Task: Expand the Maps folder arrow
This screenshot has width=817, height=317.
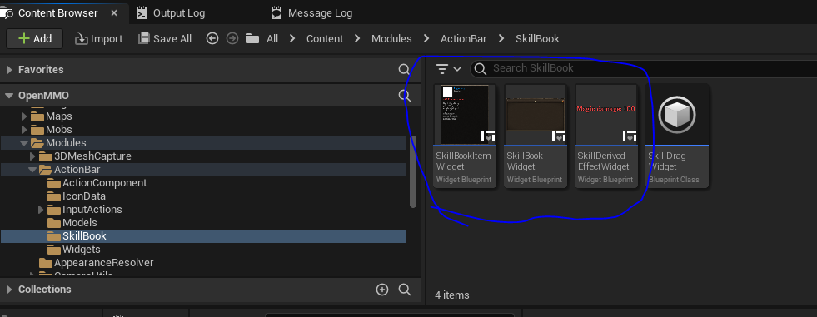Action: [24, 116]
